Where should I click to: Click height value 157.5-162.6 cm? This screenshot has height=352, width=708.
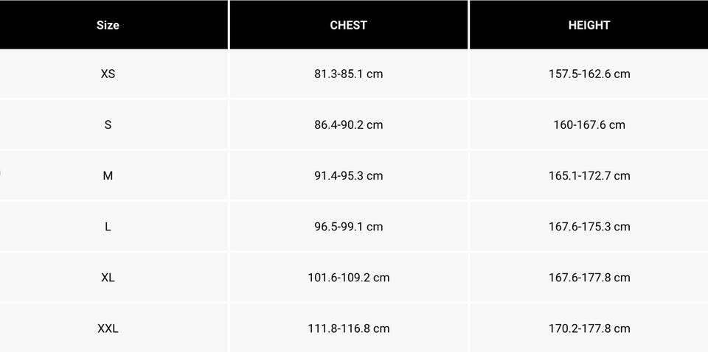click(589, 74)
